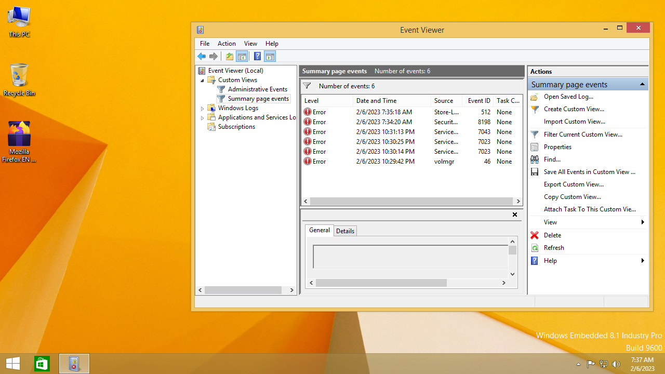The width and height of the screenshot is (665, 374).
Task: Click the Forward arrow toolbar icon
Action: tap(214, 57)
